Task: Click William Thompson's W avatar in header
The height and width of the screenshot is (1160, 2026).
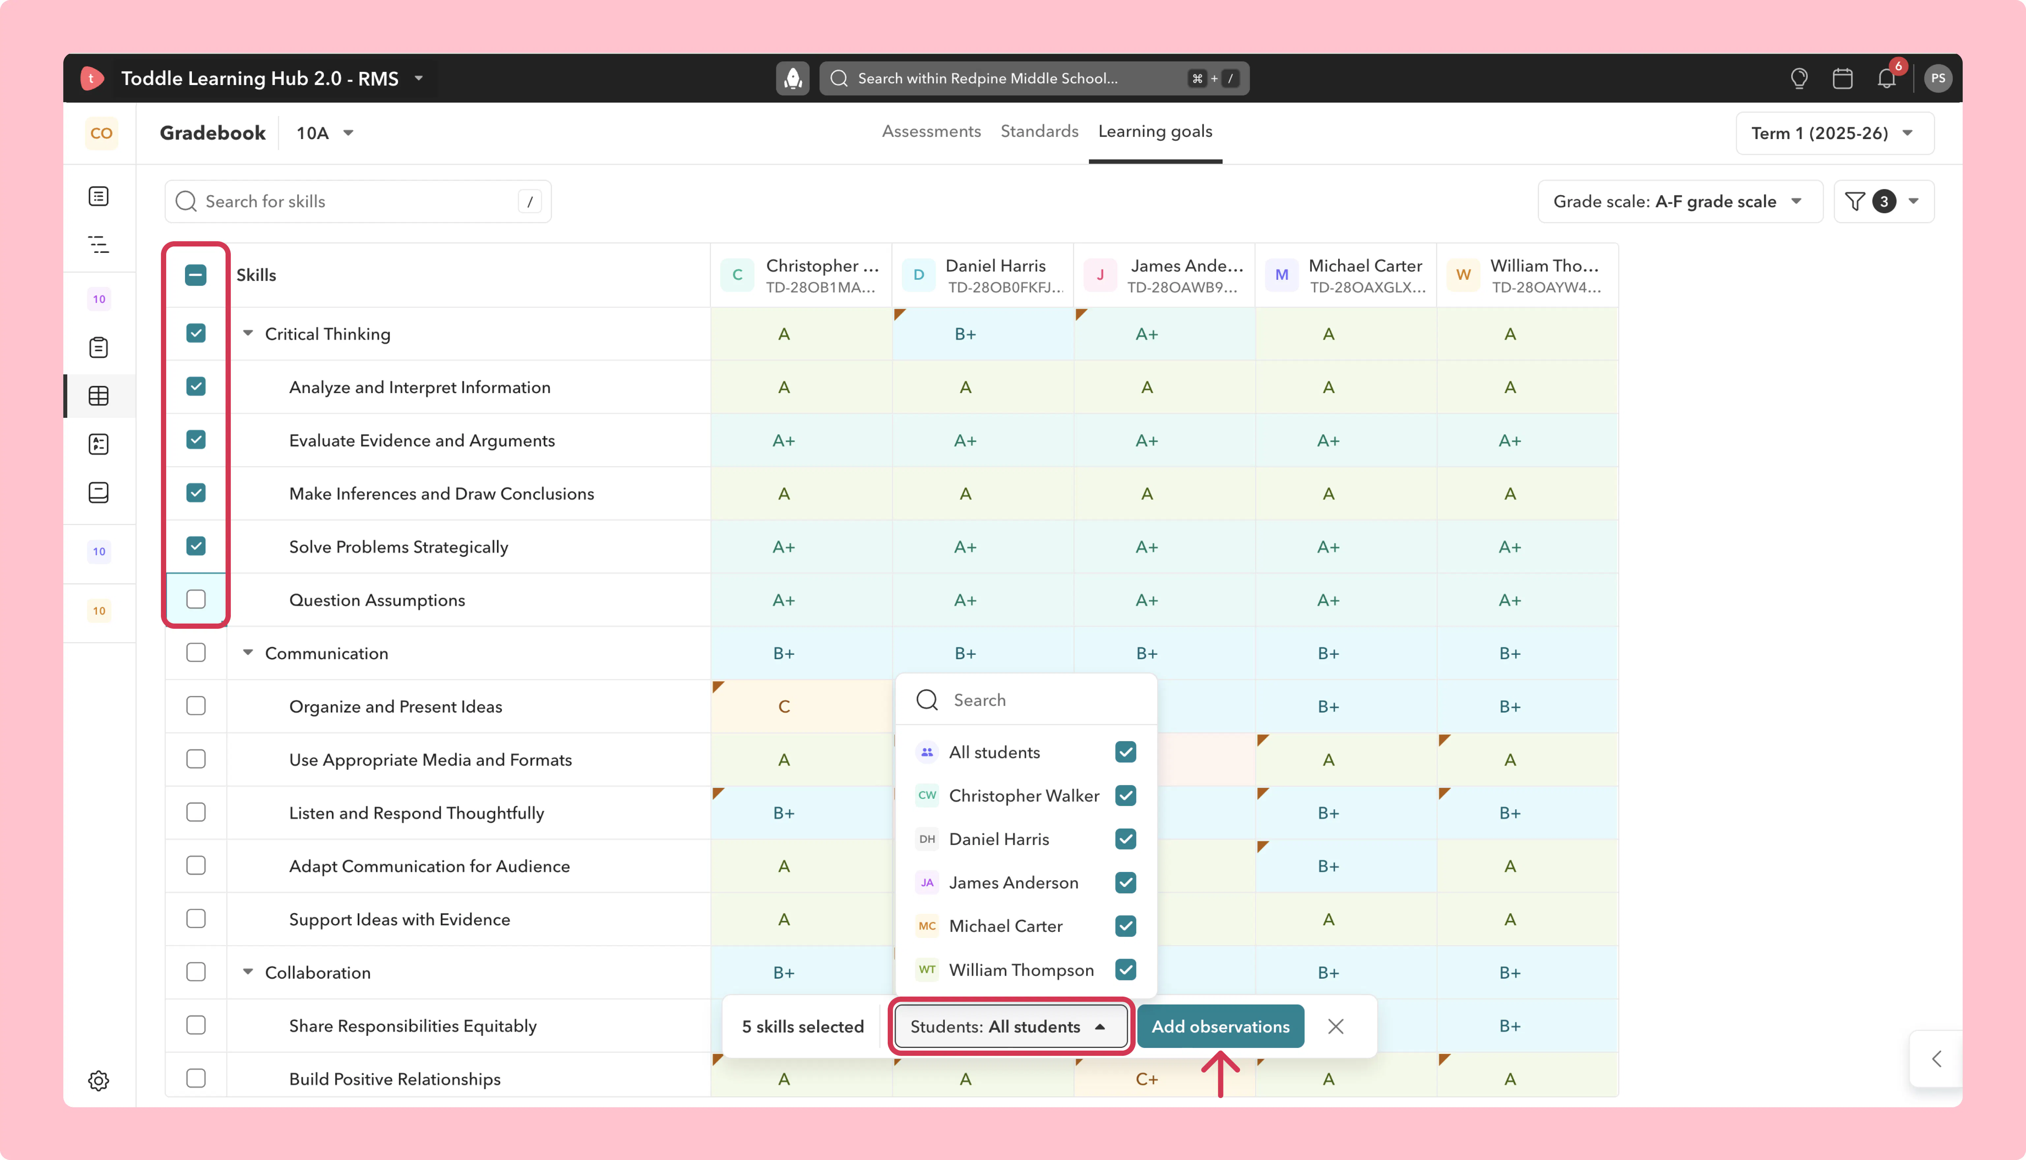Action: tap(1463, 275)
